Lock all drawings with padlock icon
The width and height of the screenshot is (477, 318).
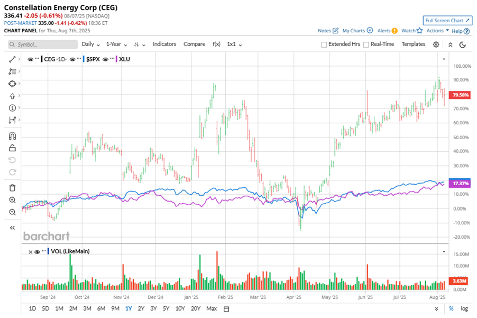[x=12, y=148]
